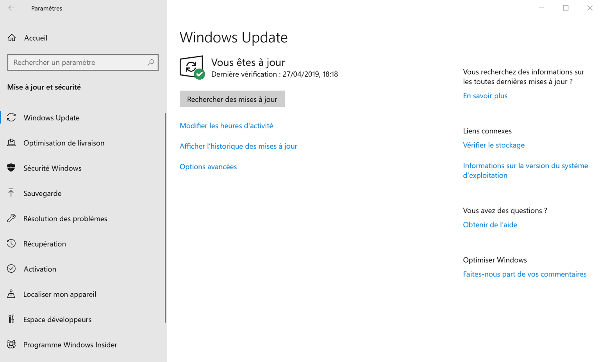Click the Activation checkmark circle icon
The image size is (600, 362).
coord(11,269)
